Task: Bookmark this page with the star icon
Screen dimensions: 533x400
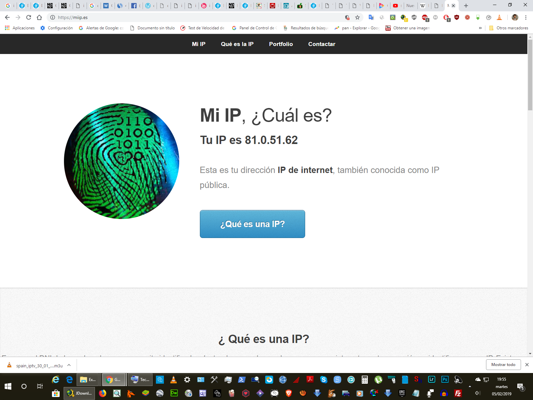Action: tap(357, 17)
